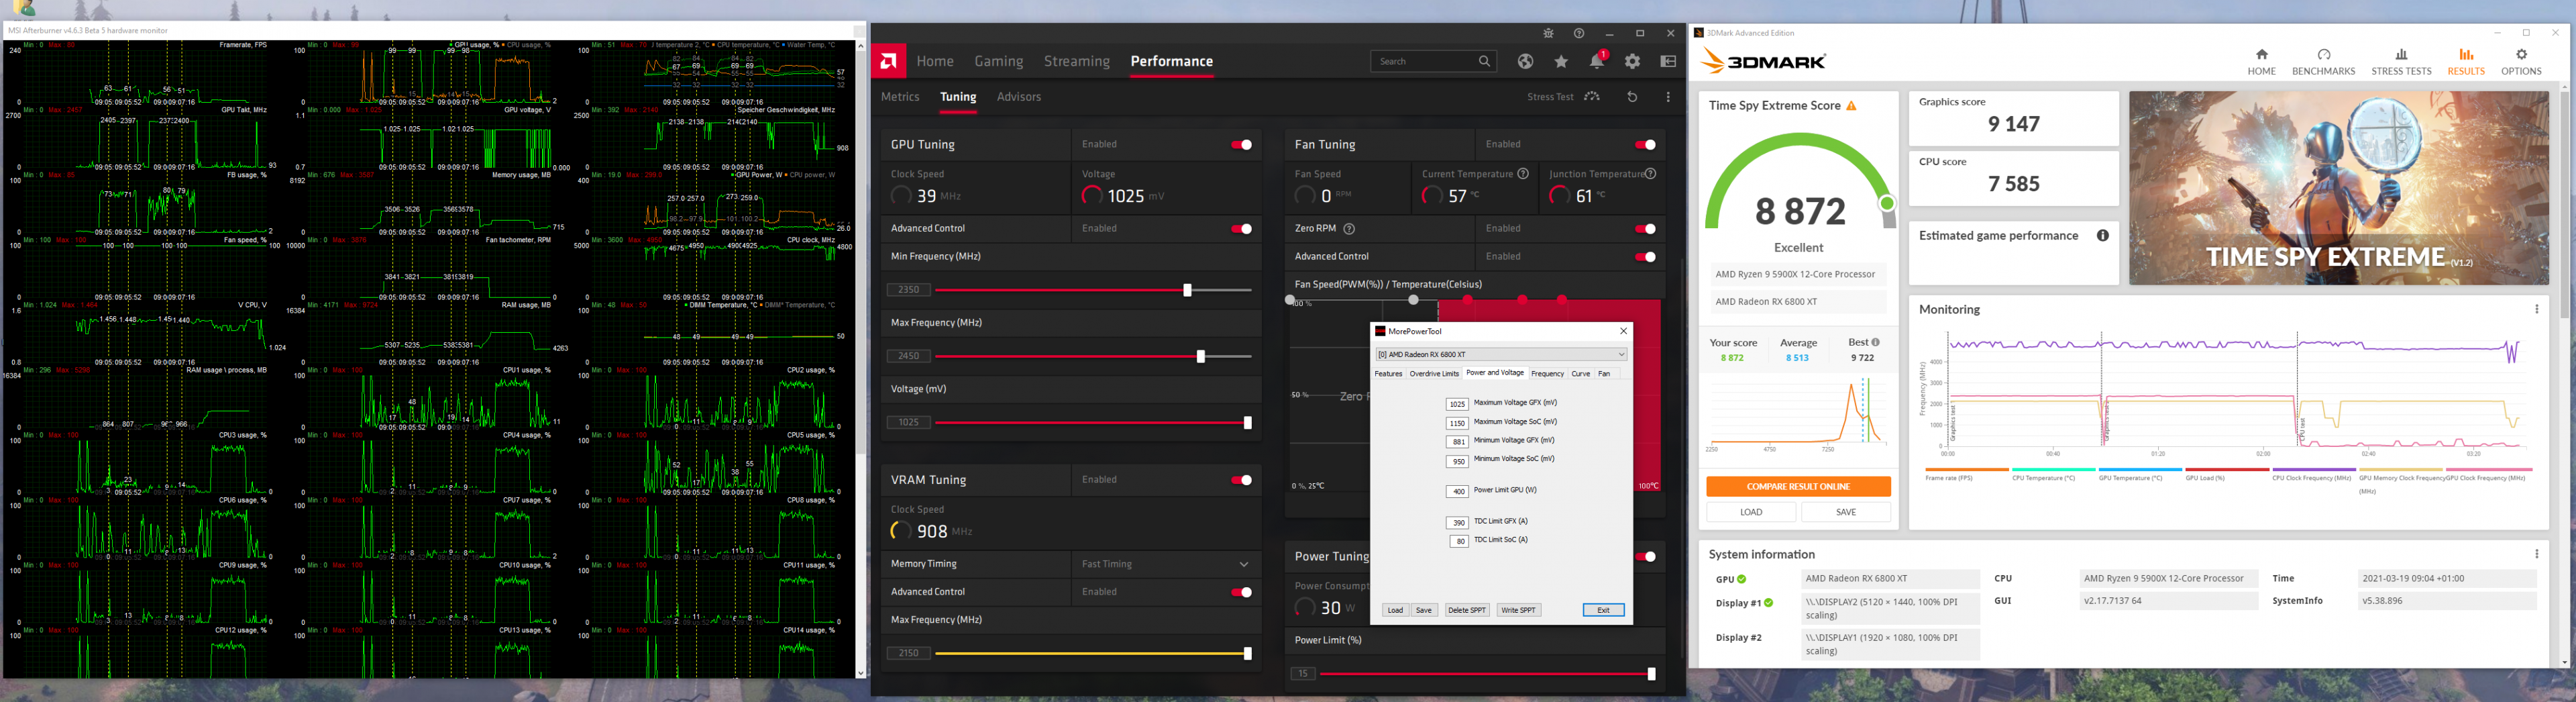The height and width of the screenshot is (702, 2576).
Task: Click the Best score info icon in 3DMark
Action: point(1875,342)
